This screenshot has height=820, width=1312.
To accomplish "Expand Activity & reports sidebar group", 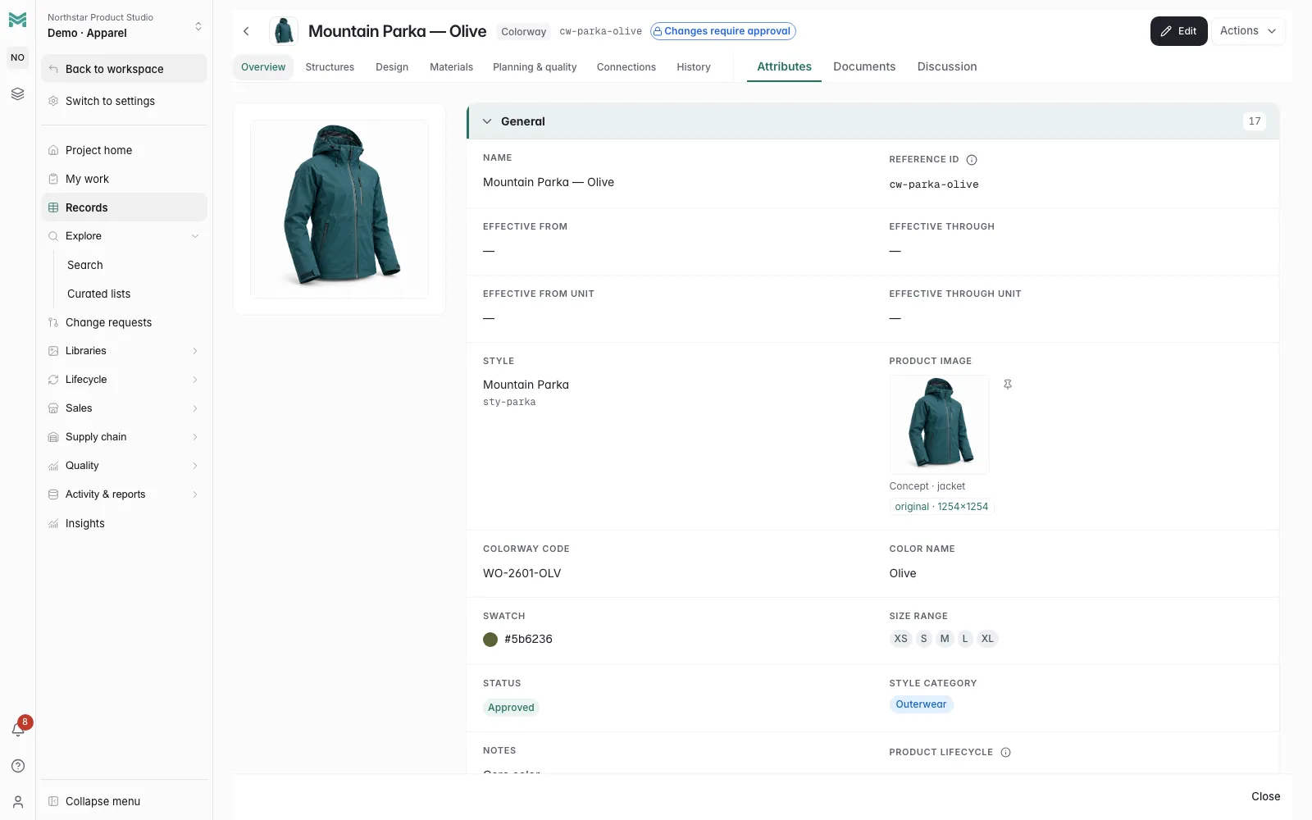I will pos(124,494).
